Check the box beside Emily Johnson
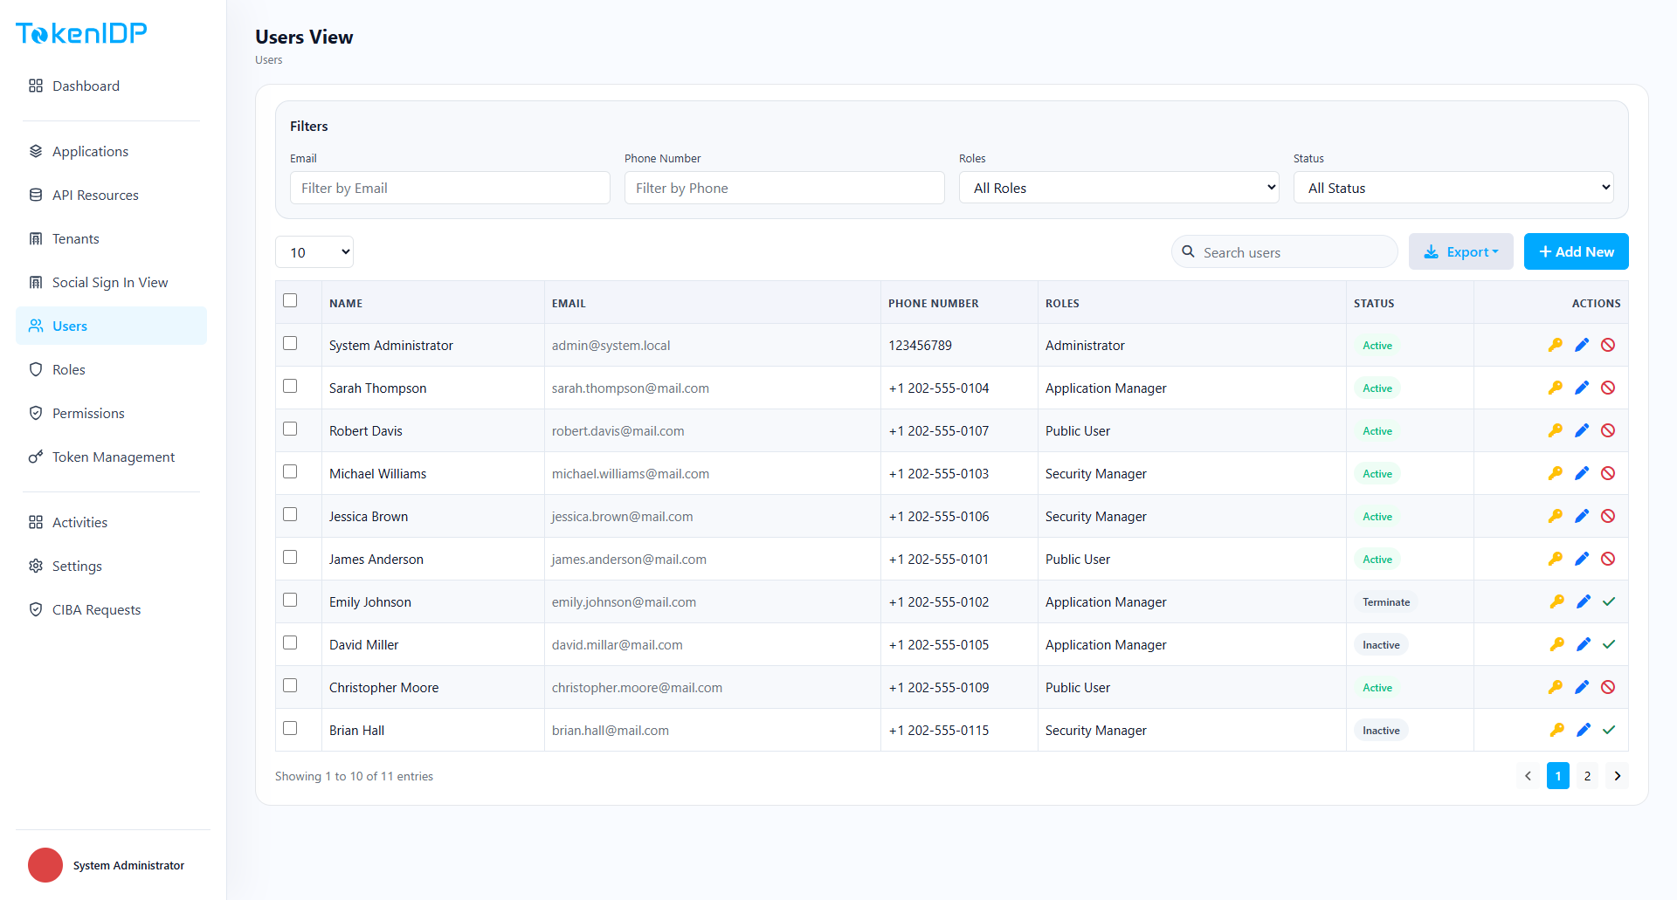1677x900 pixels. (290, 600)
